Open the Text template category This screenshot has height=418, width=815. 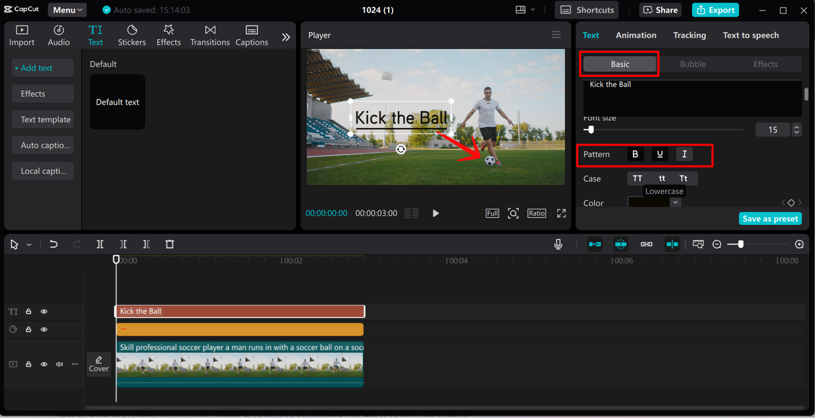tap(43, 120)
